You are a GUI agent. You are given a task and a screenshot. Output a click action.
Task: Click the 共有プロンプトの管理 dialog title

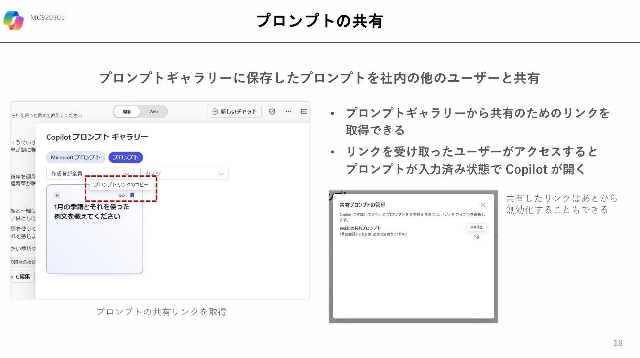pos(363,205)
